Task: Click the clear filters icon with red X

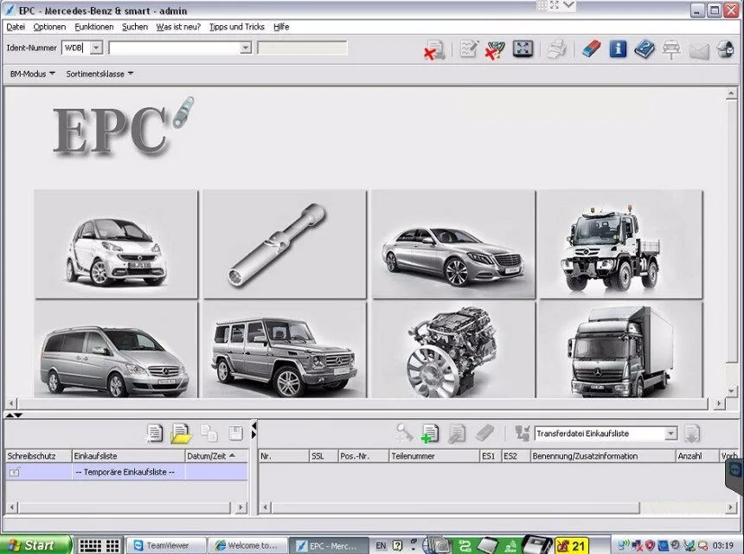Action: click(x=495, y=49)
